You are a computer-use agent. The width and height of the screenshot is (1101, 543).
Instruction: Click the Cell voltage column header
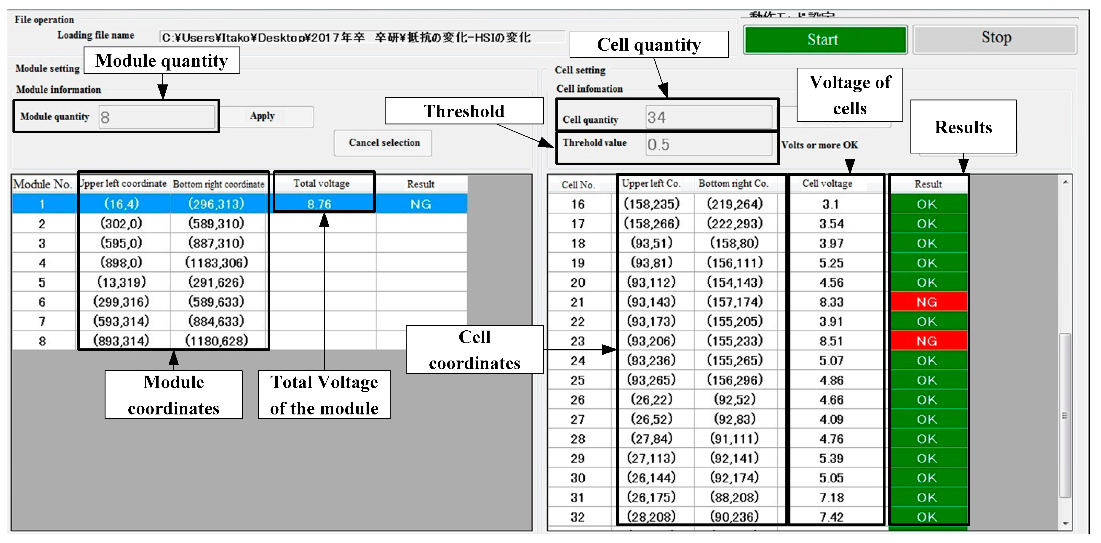(x=827, y=184)
